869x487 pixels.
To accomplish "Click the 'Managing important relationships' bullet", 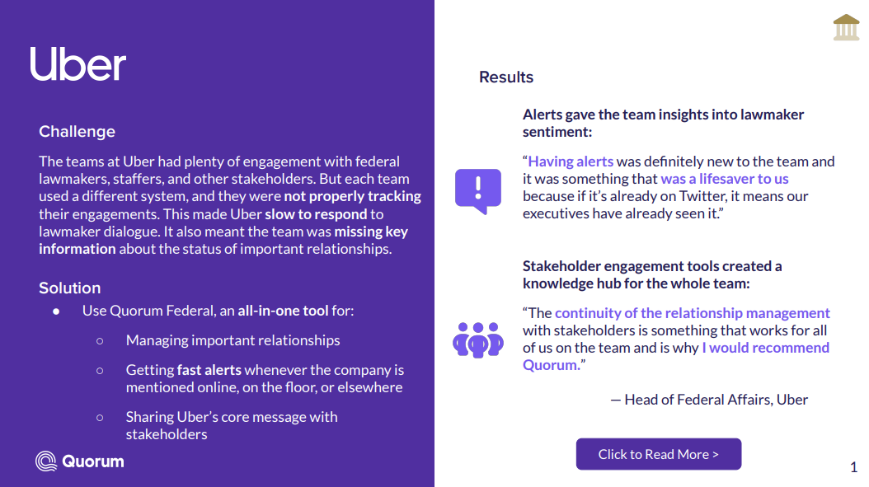I will (233, 340).
